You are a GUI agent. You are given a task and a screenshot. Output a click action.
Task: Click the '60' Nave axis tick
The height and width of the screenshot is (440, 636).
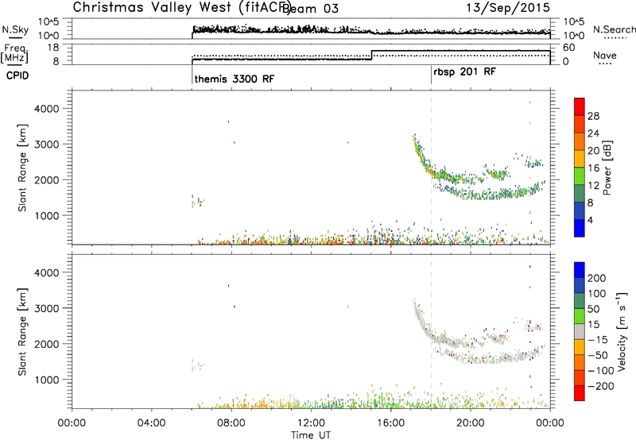569,48
